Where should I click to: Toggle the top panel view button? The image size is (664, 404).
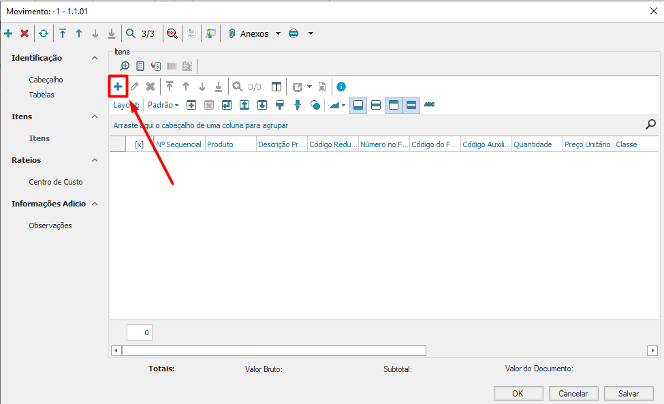point(394,105)
